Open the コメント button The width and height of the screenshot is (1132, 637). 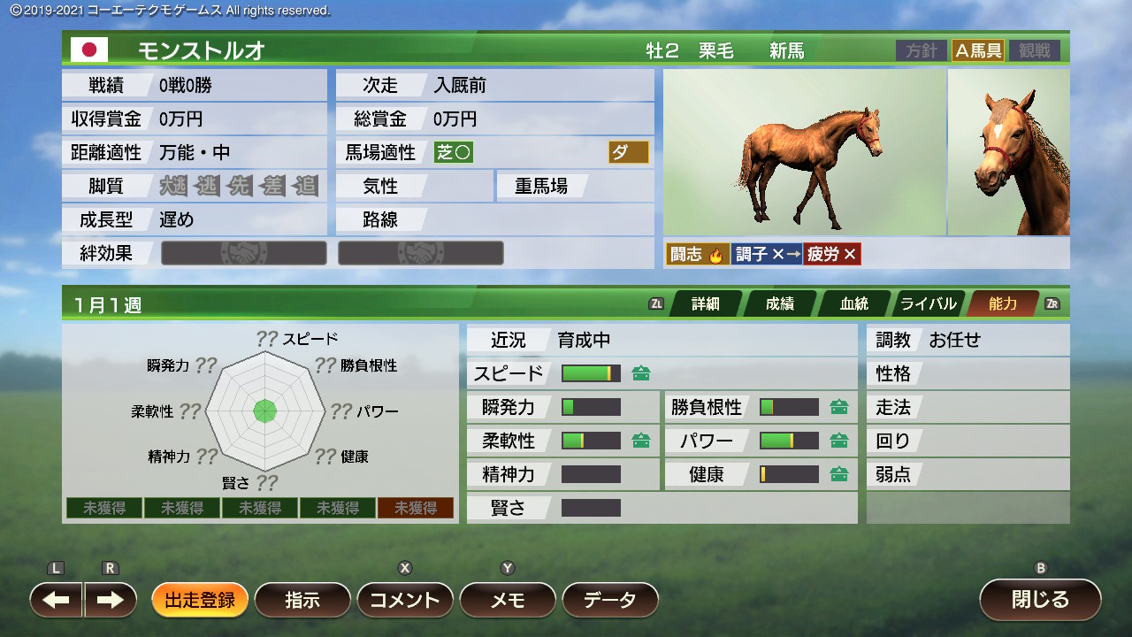pos(405,600)
